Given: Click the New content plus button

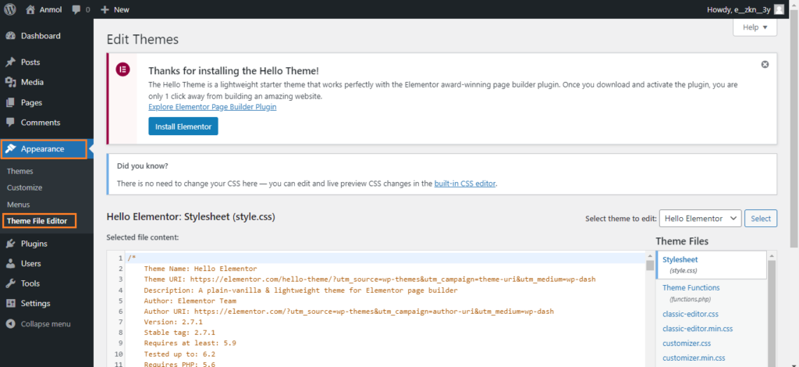Looking at the screenshot, I should click(105, 9).
